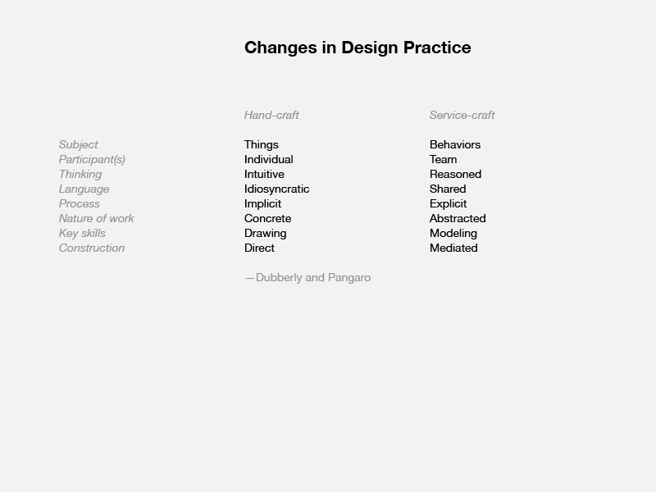Select the word Modeling

[x=453, y=234]
